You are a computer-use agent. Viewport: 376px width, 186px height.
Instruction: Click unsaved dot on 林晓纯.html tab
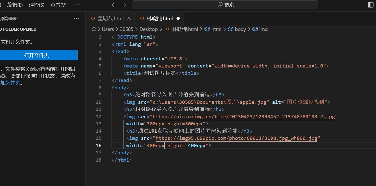click(x=178, y=18)
